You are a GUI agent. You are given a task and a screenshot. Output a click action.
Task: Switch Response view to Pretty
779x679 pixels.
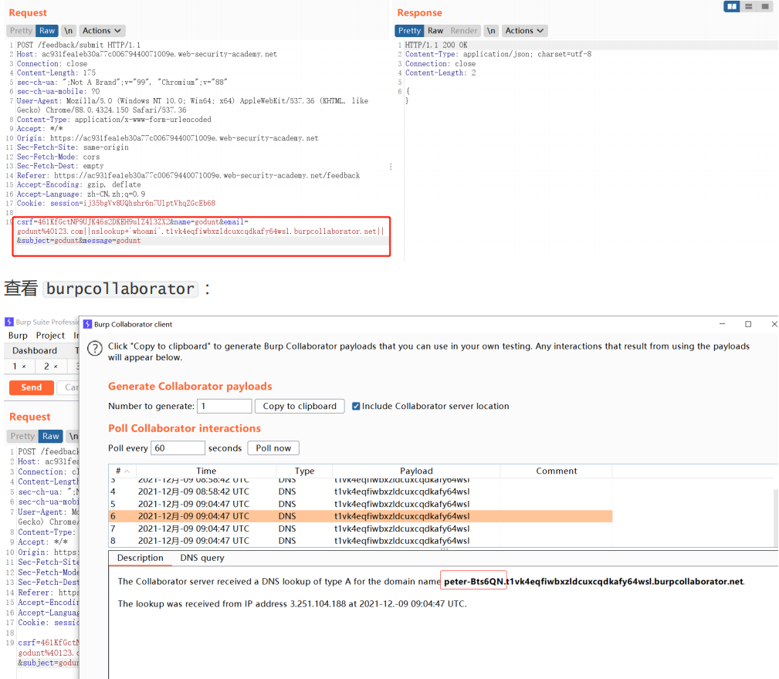[409, 30]
